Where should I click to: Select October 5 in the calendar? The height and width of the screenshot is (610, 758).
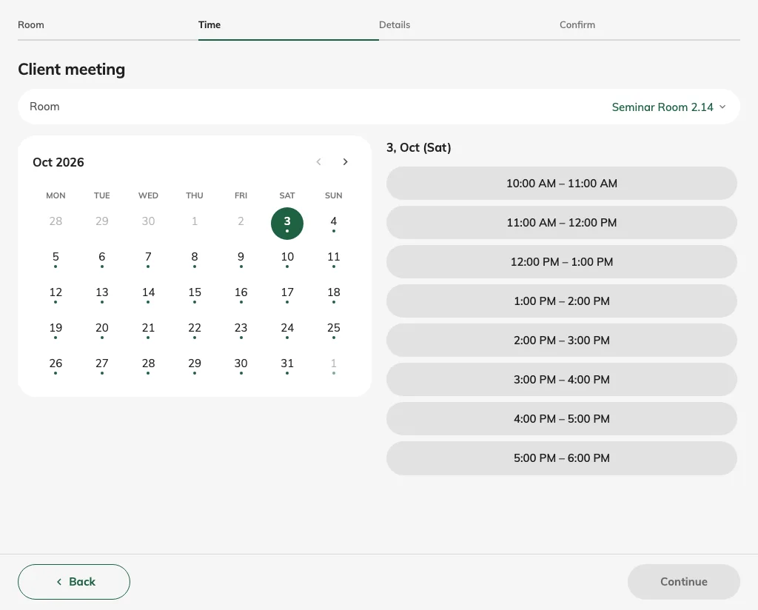(56, 258)
